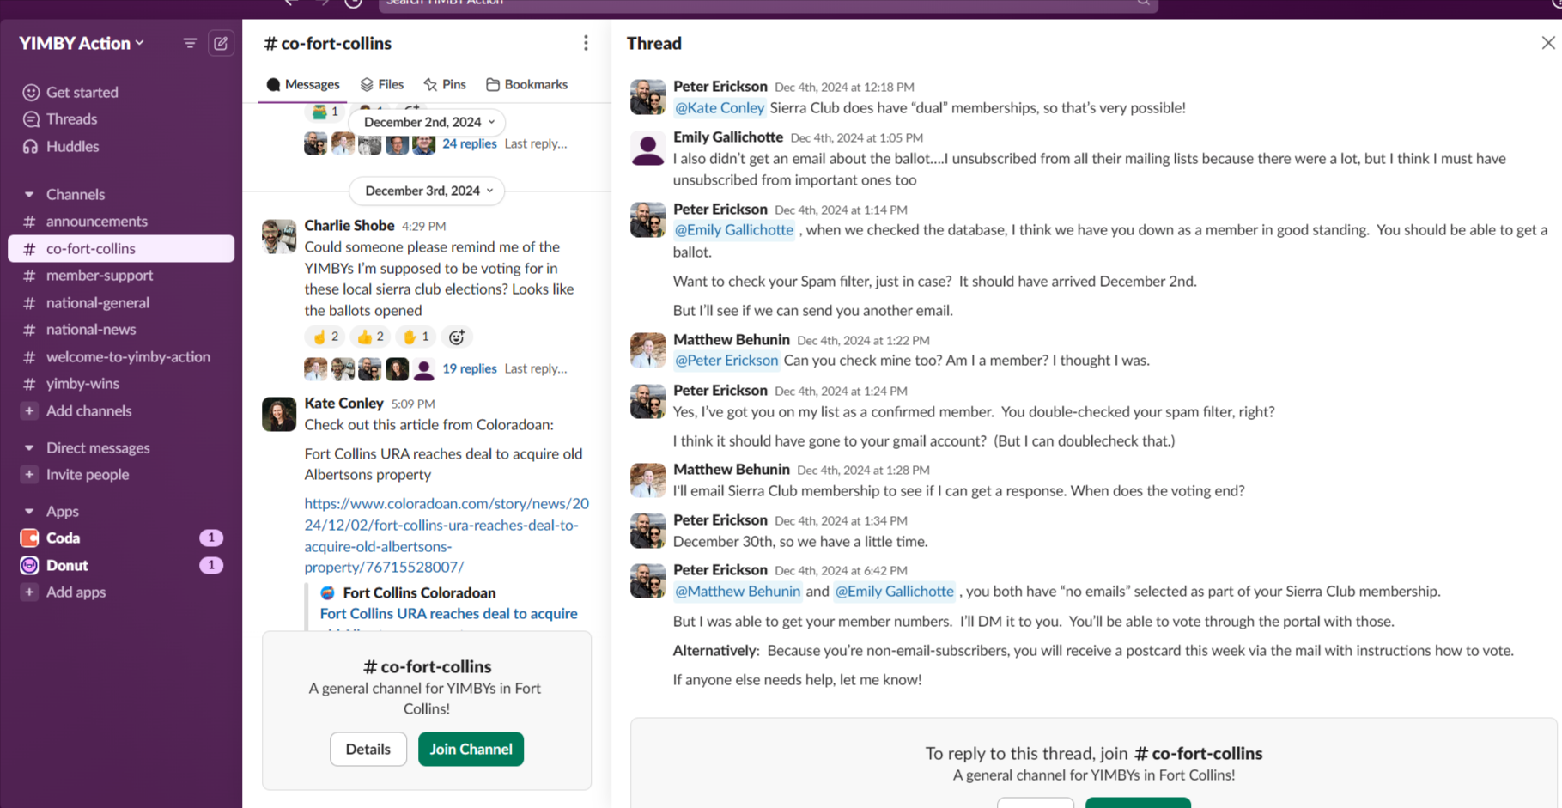The width and height of the screenshot is (1562, 808).
Task: Open Get started in sidebar
Action: (82, 92)
